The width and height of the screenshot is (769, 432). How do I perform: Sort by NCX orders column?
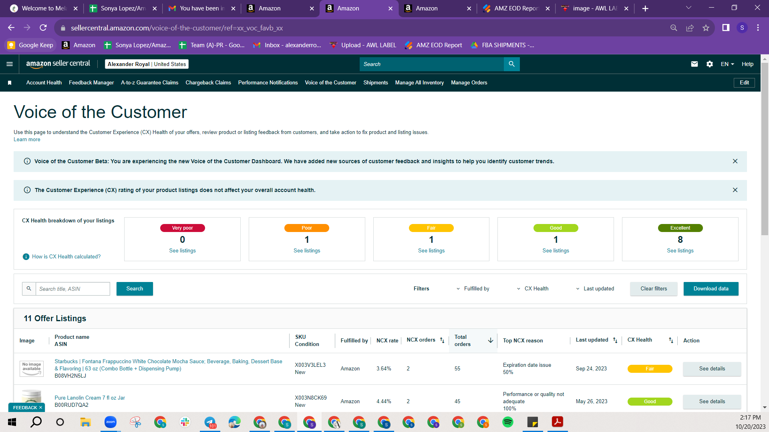(442, 340)
